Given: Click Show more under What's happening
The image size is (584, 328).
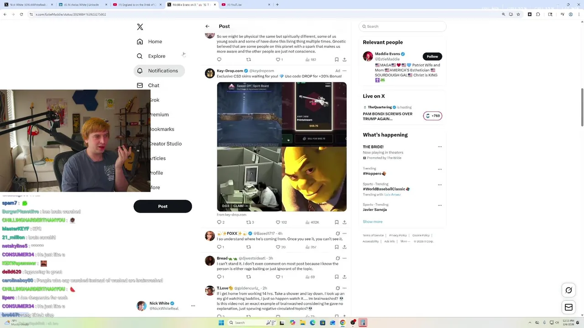Looking at the screenshot, I should point(373,221).
